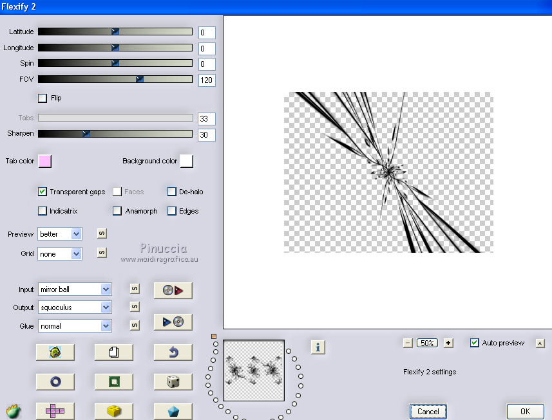Click the OK button
The width and height of the screenshot is (552, 420).
click(525, 412)
